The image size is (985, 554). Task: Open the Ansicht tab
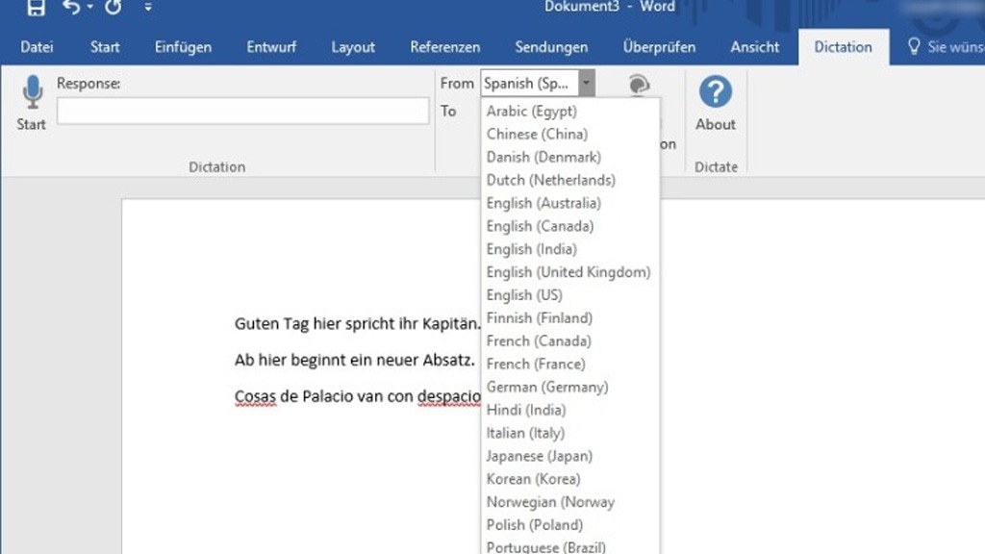pos(754,47)
